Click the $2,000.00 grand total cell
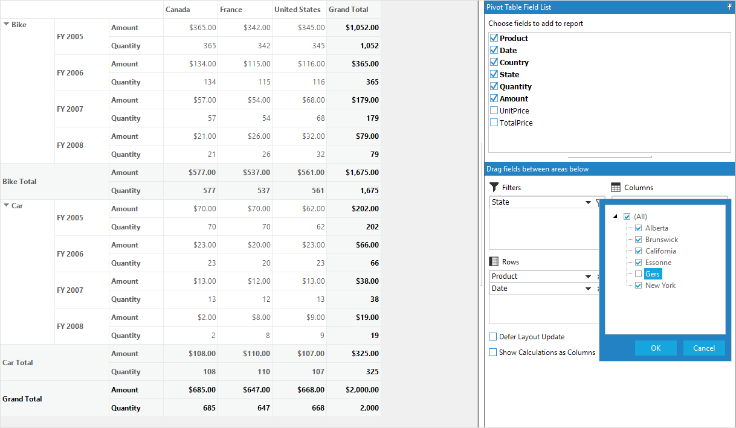736x428 pixels. 353,389
